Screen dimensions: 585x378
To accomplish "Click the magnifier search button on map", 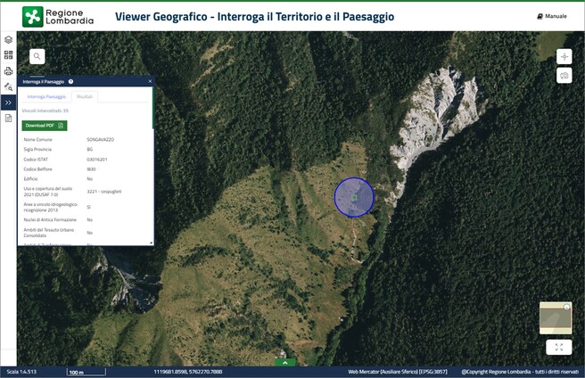I will 37,56.
